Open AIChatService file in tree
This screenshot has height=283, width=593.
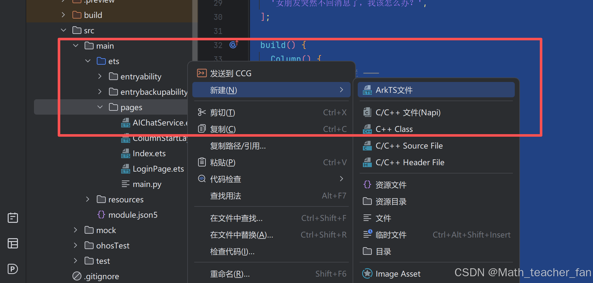click(x=160, y=123)
